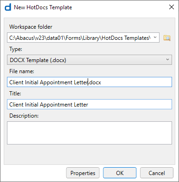Close the New HotDocs Template dialog
179x182 pixels.
(172, 7)
